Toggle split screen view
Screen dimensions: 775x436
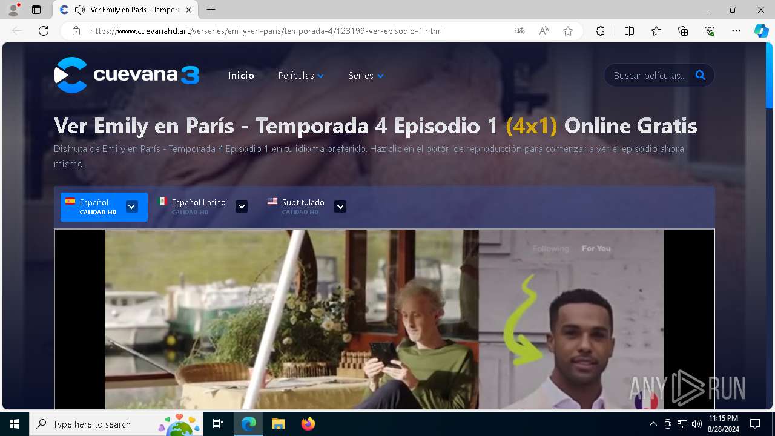[x=629, y=31]
